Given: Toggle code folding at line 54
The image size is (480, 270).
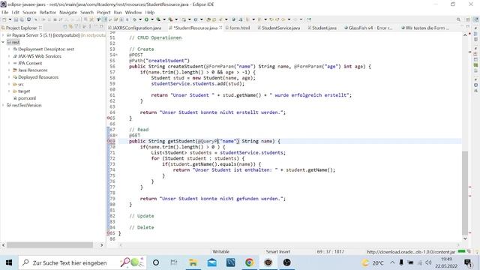Looking at the screenshot, I should coord(116,55).
